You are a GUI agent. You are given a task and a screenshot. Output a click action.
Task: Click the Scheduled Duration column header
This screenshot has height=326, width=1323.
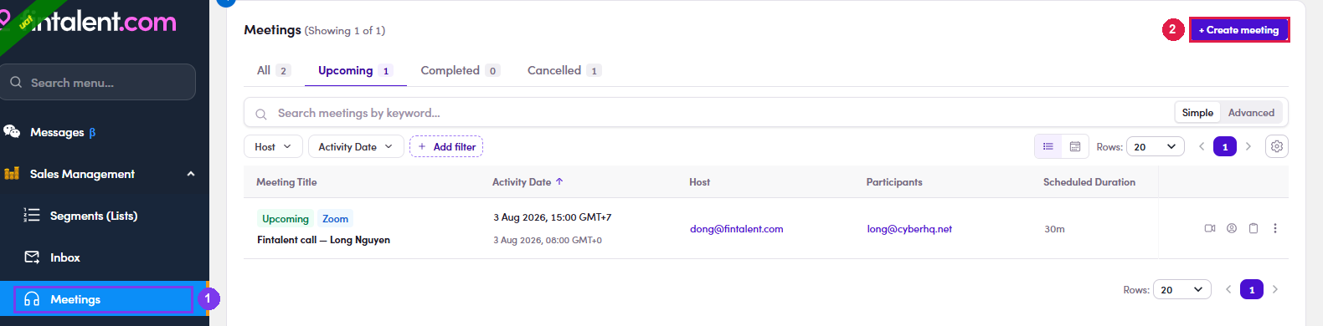pos(1089,181)
